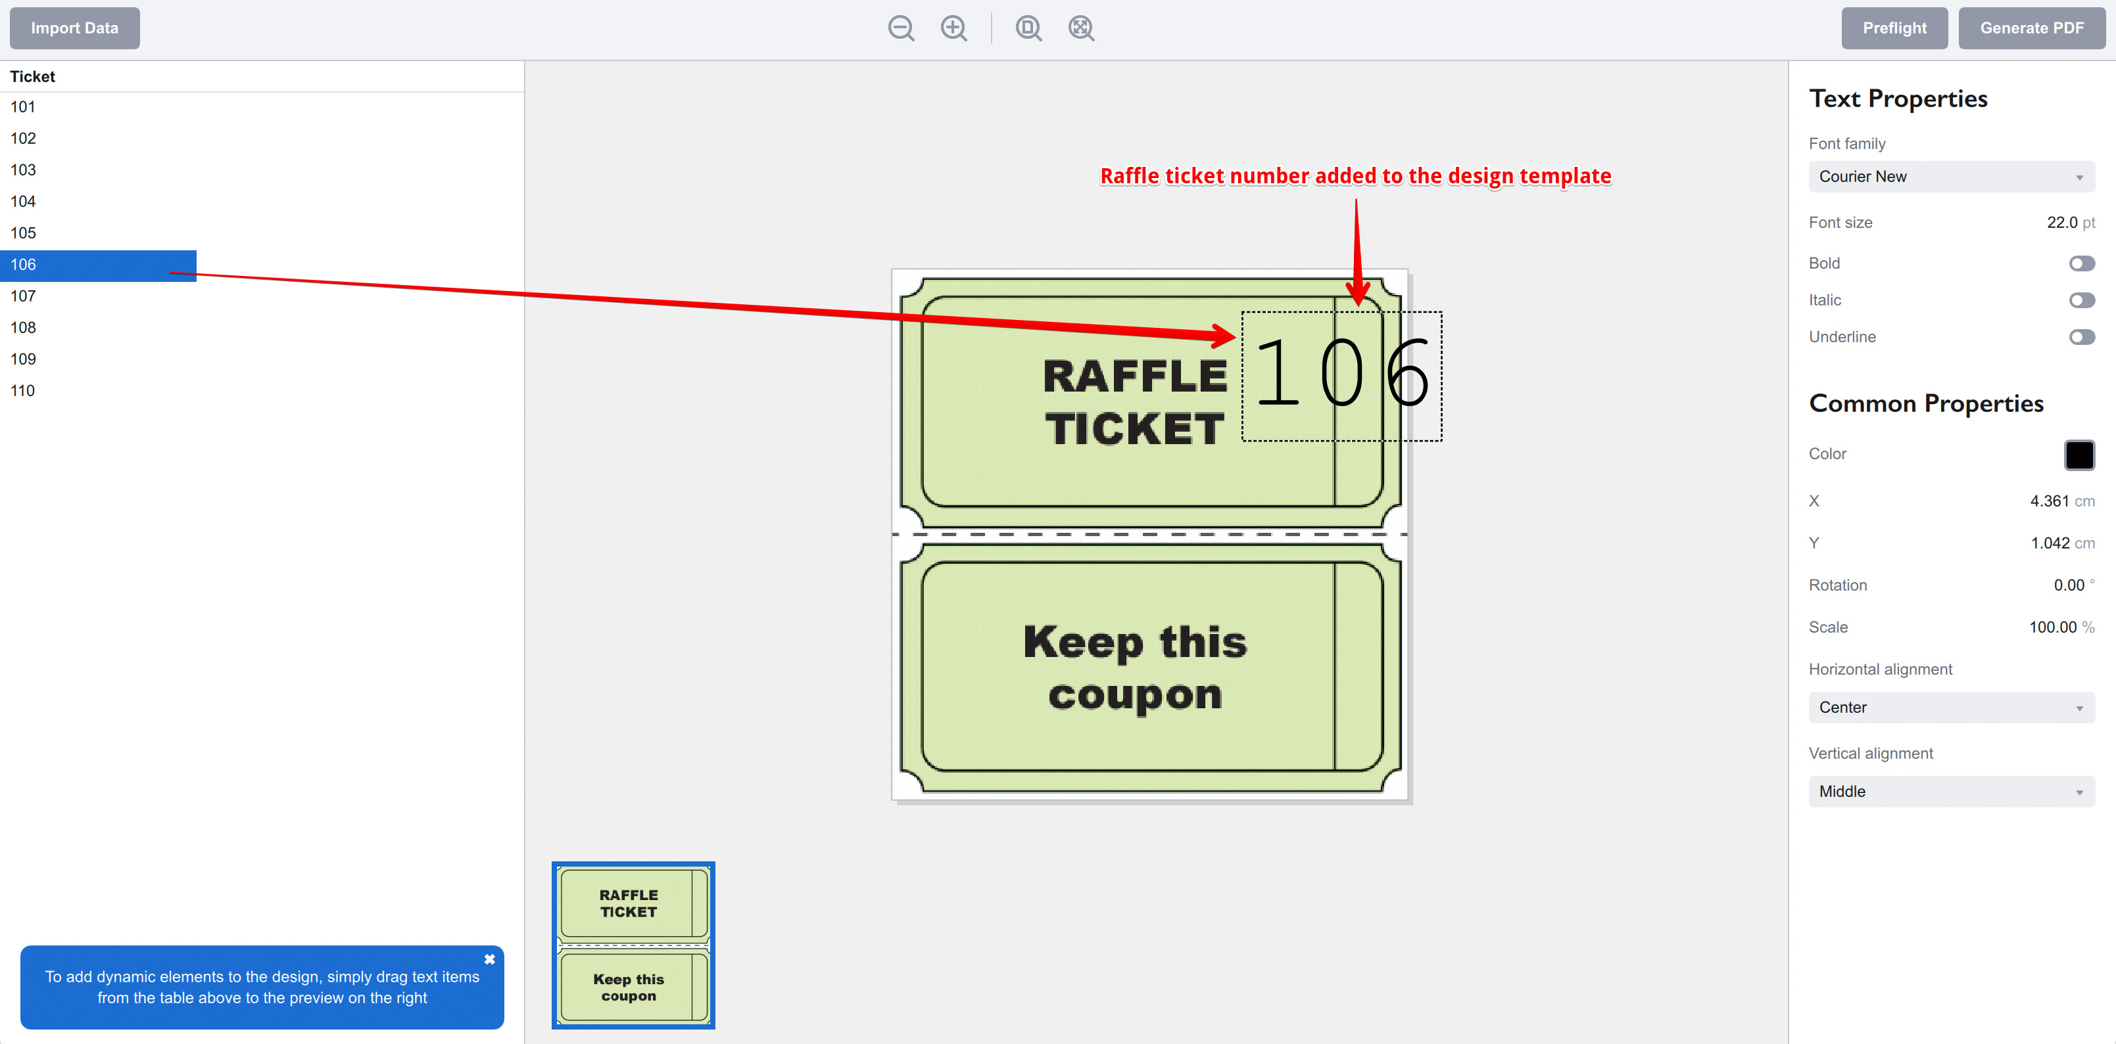Enable underline text formatting
Image resolution: width=2116 pixels, height=1044 pixels.
click(2082, 336)
